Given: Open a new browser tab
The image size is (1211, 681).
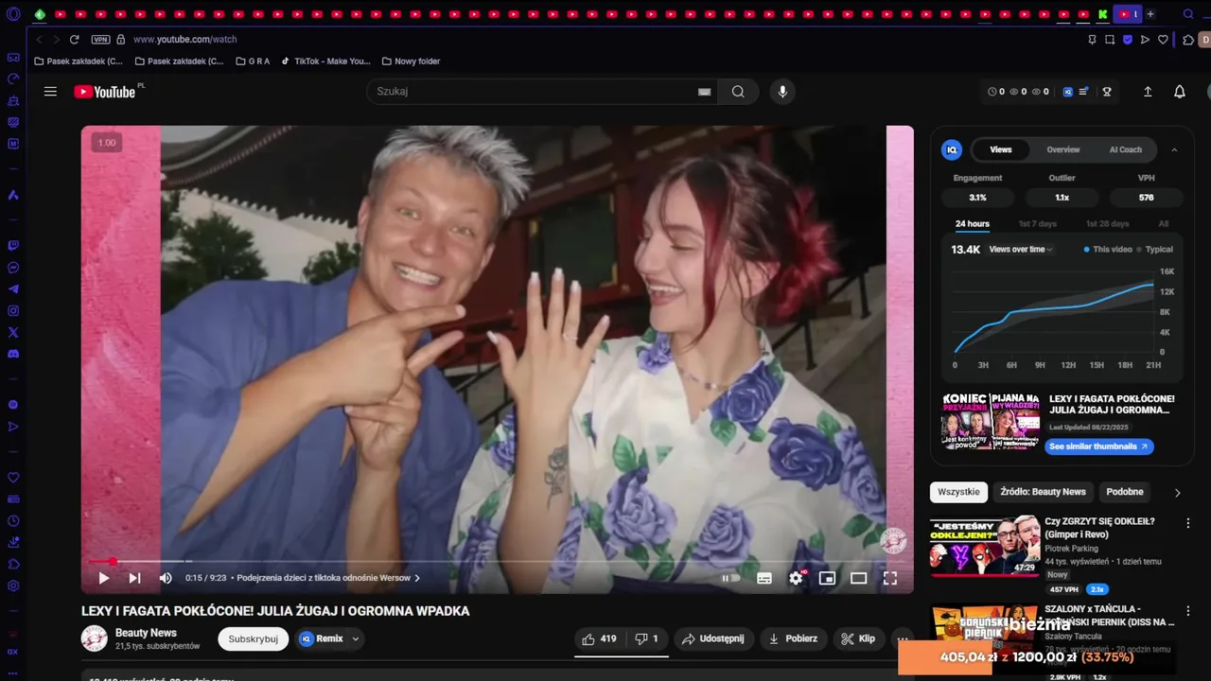Looking at the screenshot, I should 1150,14.
